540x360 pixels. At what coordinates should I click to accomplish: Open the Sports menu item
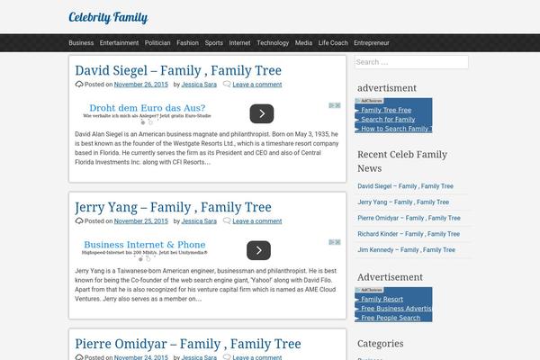tap(214, 43)
